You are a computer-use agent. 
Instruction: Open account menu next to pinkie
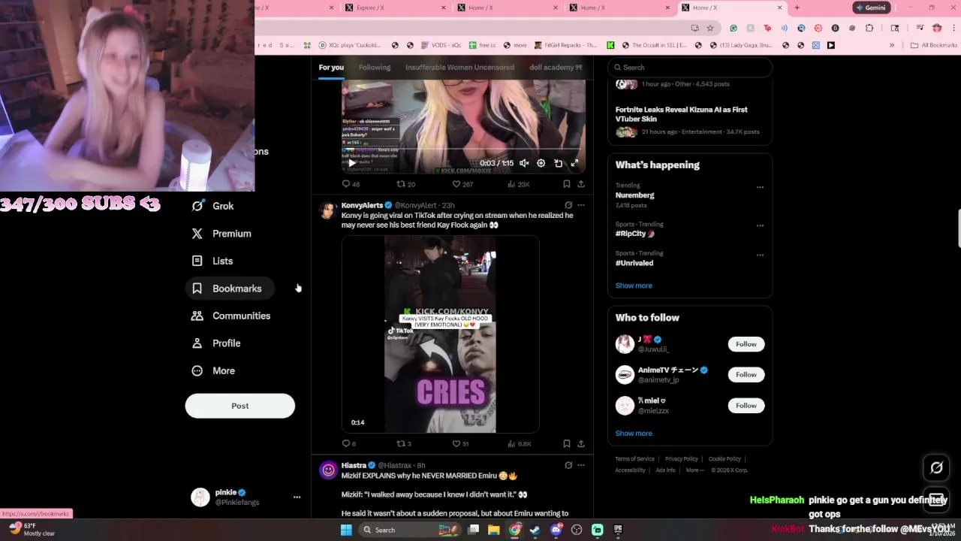[x=297, y=497]
